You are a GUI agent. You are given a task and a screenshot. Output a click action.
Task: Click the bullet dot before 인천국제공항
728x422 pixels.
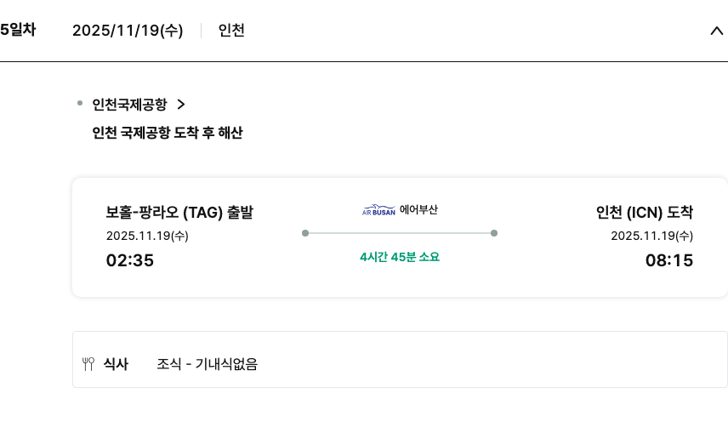[80, 104]
